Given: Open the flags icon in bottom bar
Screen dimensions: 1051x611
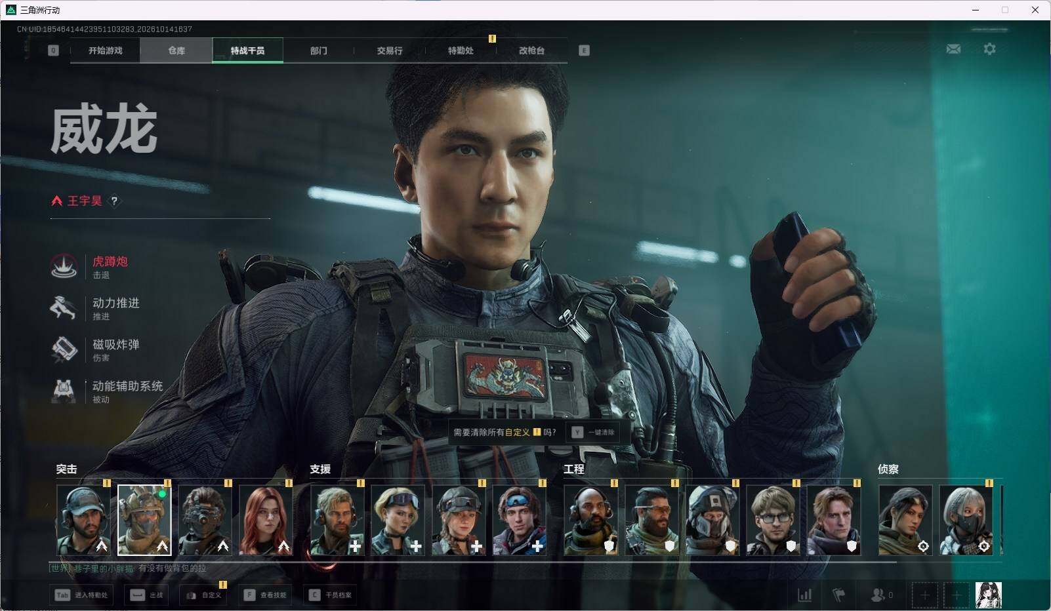Looking at the screenshot, I should click(x=838, y=595).
